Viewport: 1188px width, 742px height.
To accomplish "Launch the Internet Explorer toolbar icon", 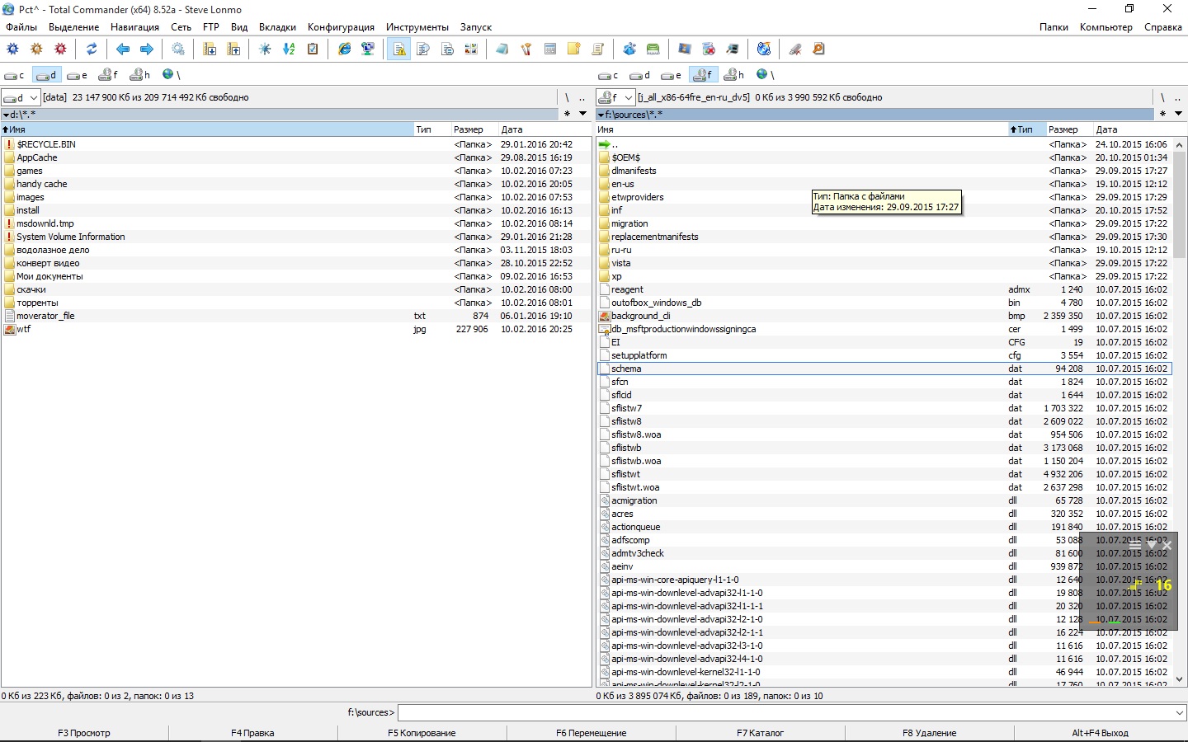I will (345, 49).
